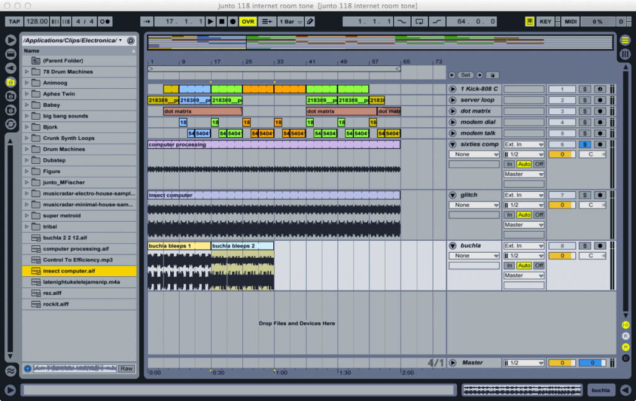This screenshot has width=636, height=401.
Task: Tap the TAP tempo button
Action: (x=14, y=22)
